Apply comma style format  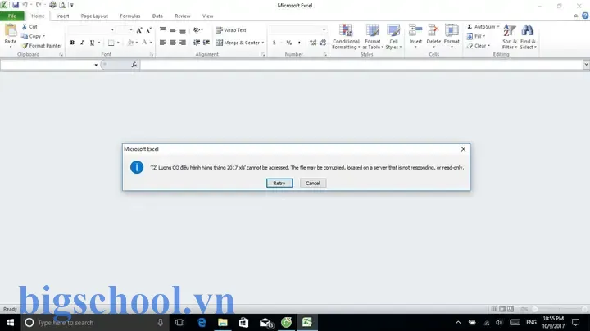tap(299, 43)
